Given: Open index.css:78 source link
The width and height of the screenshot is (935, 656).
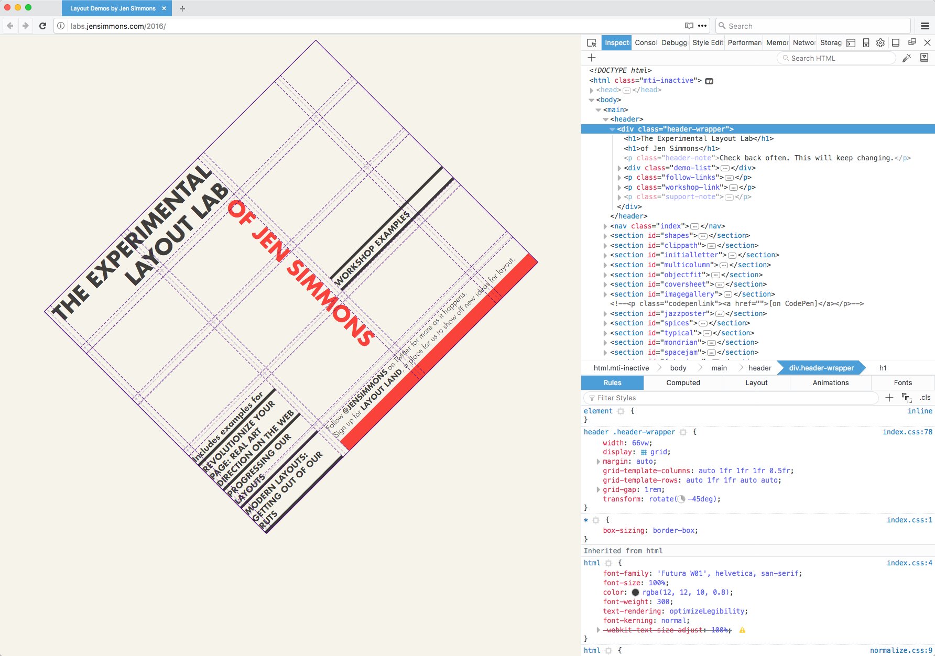Looking at the screenshot, I should (907, 432).
